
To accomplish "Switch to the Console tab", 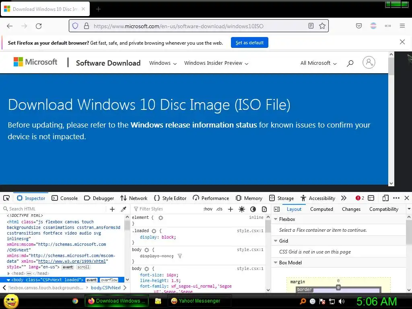I will click(65, 198).
